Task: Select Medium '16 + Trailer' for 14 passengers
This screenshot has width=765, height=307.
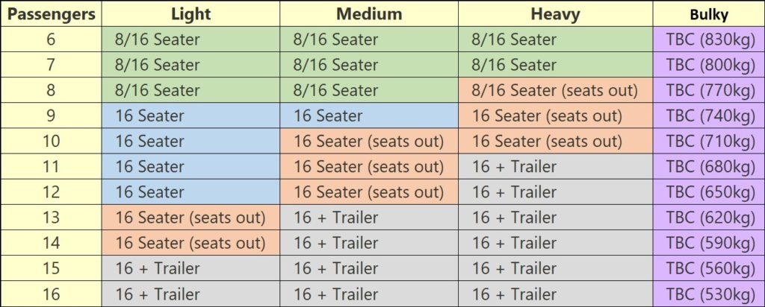Action: point(369,243)
